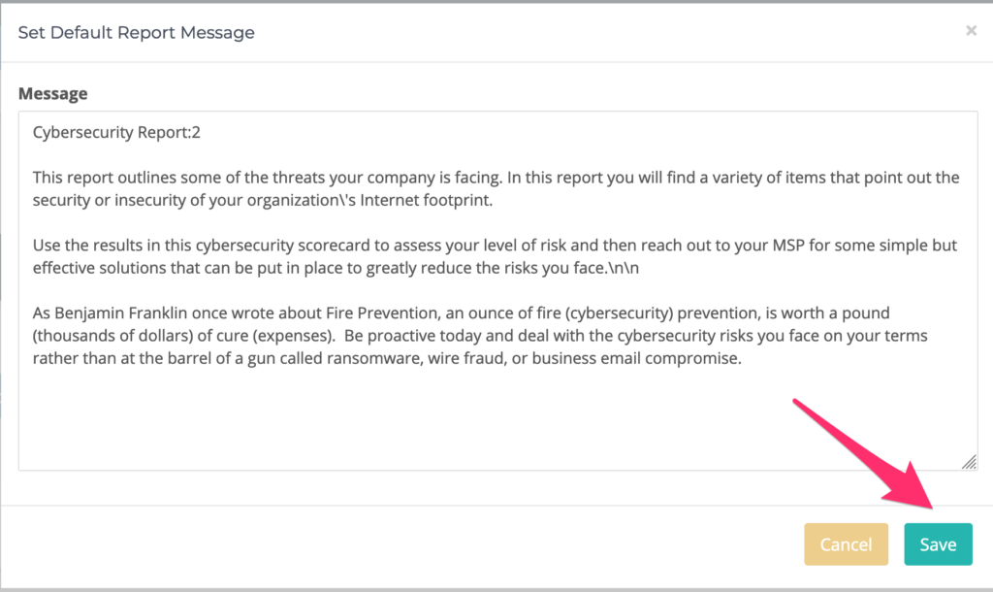The image size is (993, 592).
Task: Place cursor on the word organization\'s
Action: [x=302, y=200]
